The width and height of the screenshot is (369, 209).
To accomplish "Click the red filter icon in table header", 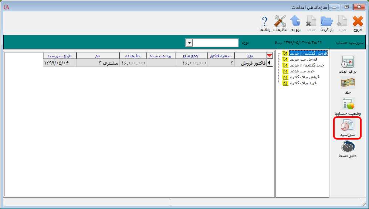I will coord(270,56).
